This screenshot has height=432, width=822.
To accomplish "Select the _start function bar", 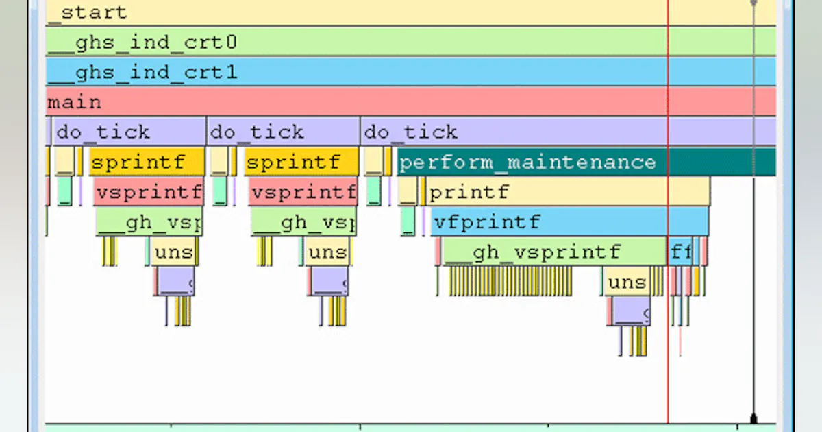I will click(411, 12).
